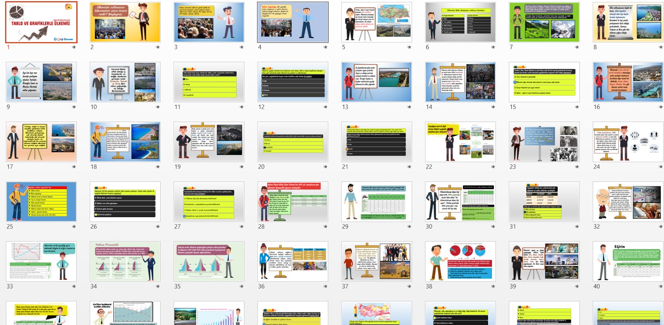
Task: Select slide 5 thumbnail with Turkey map
Action: coord(377,22)
